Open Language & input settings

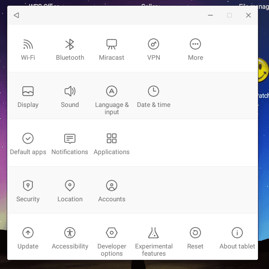pyautogui.click(x=112, y=100)
